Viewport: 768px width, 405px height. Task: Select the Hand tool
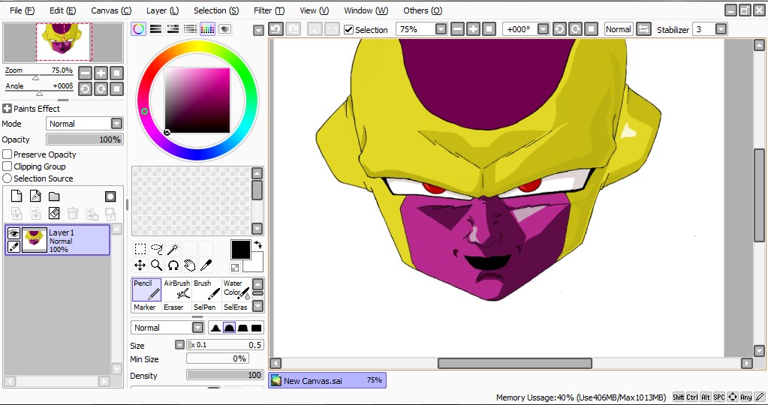189,265
